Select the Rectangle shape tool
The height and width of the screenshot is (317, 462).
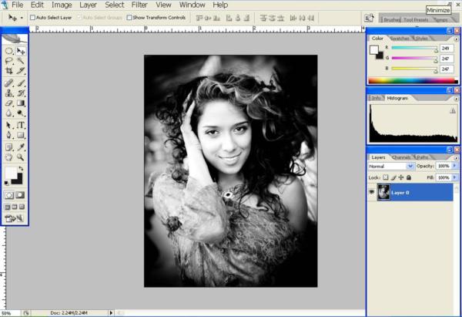(20, 135)
